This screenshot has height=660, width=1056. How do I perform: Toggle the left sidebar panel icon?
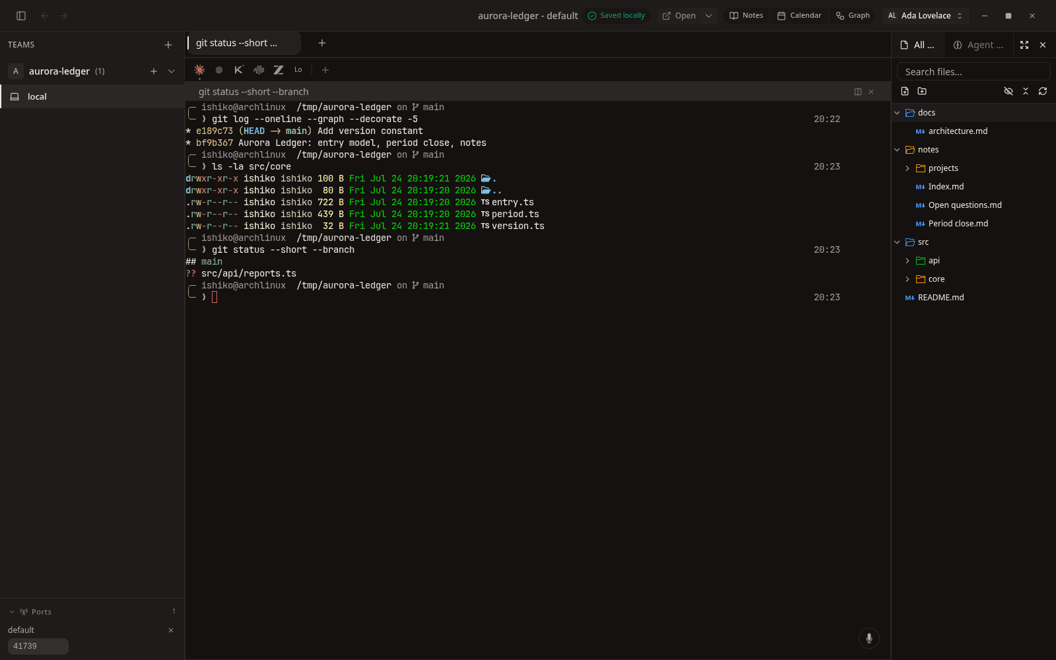tap(21, 16)
